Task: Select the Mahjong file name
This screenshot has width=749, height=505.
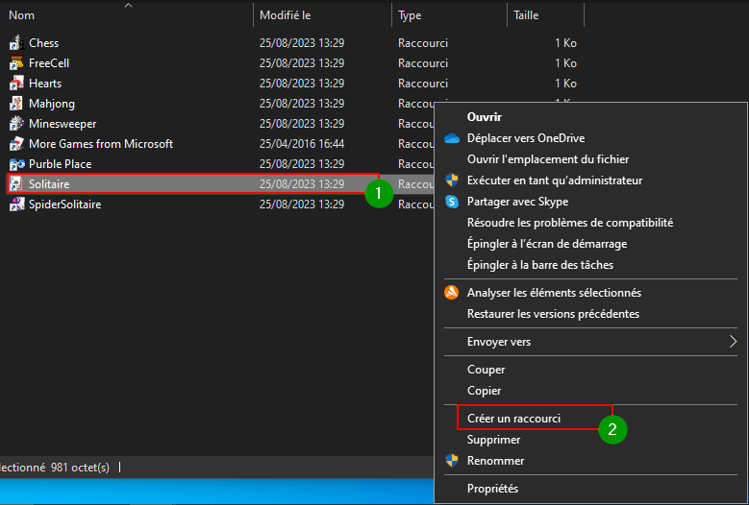Action: [x=52, y=104]
